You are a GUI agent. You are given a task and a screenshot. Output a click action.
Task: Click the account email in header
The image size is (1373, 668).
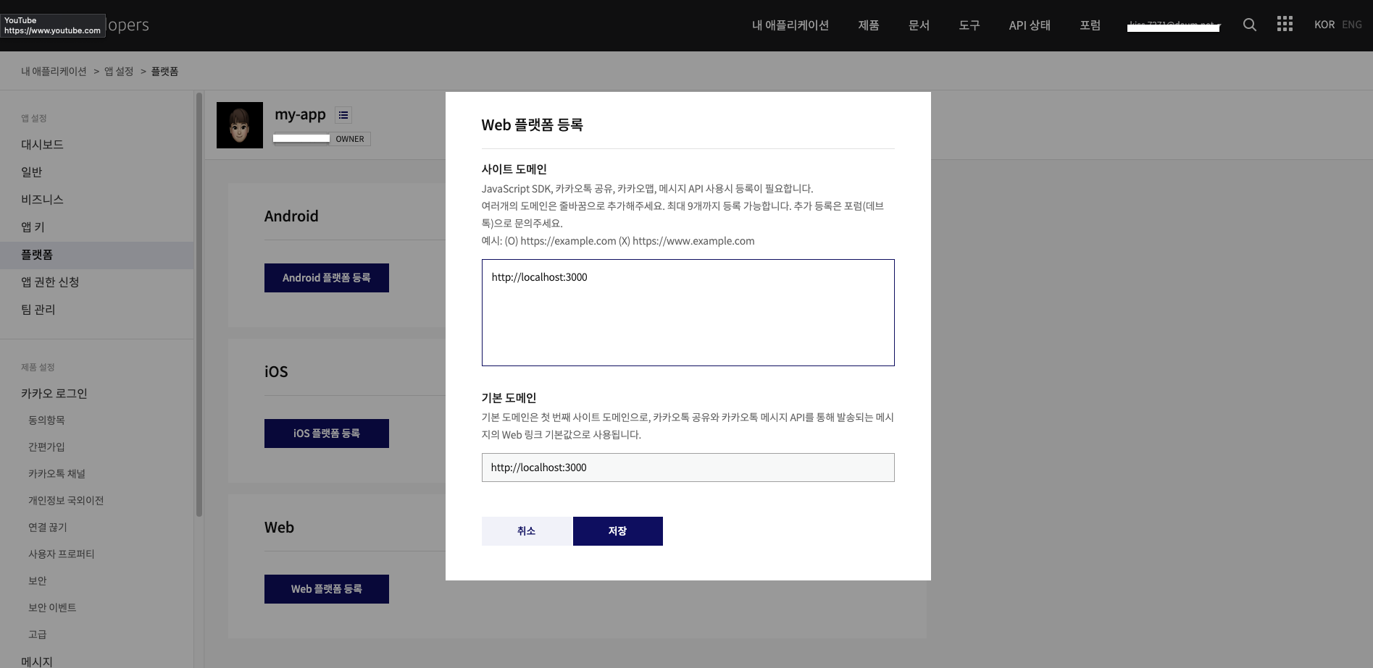(1174, 25)
